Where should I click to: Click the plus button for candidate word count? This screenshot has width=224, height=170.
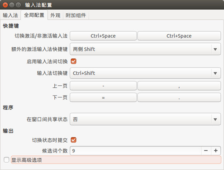pyautogui.click(x=216, y=151)
